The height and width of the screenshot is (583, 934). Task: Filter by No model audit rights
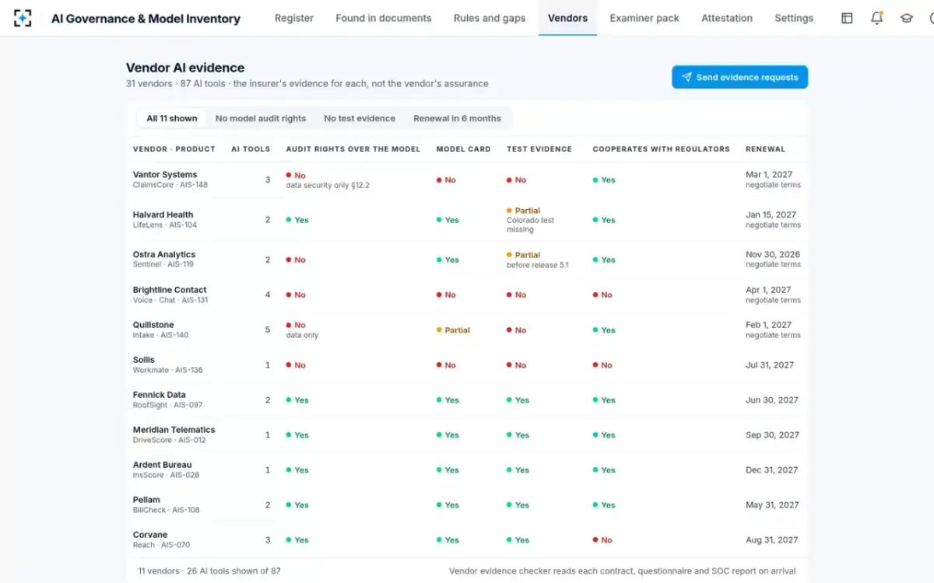click(261, 118)
